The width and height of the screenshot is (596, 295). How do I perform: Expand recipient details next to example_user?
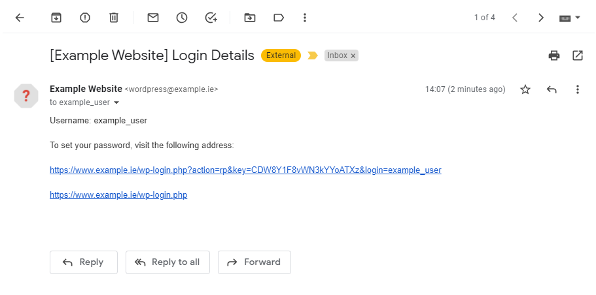(116, 103)
